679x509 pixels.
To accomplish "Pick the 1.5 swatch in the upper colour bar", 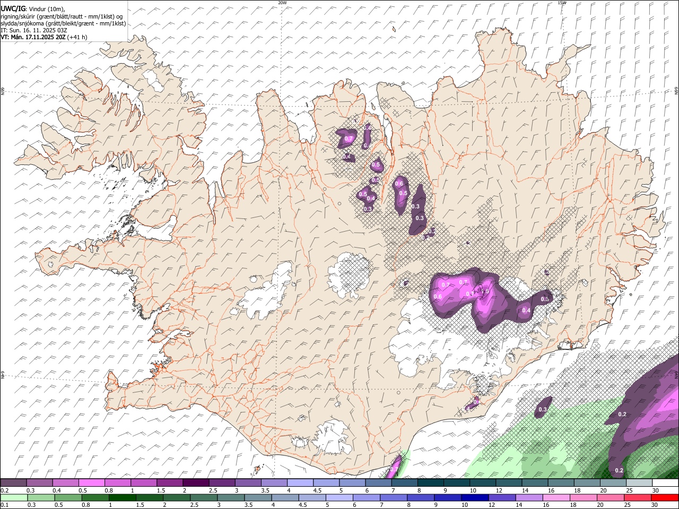I will 169,483.
